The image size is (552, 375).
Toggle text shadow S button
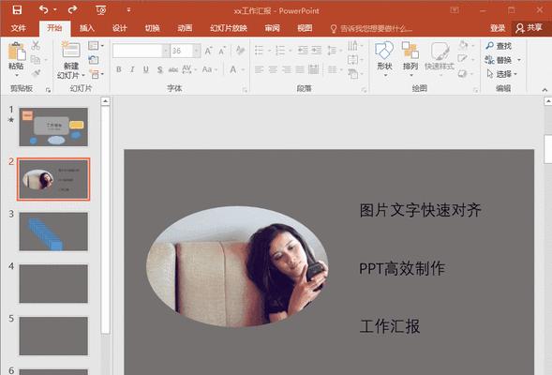tap(160, 69)
